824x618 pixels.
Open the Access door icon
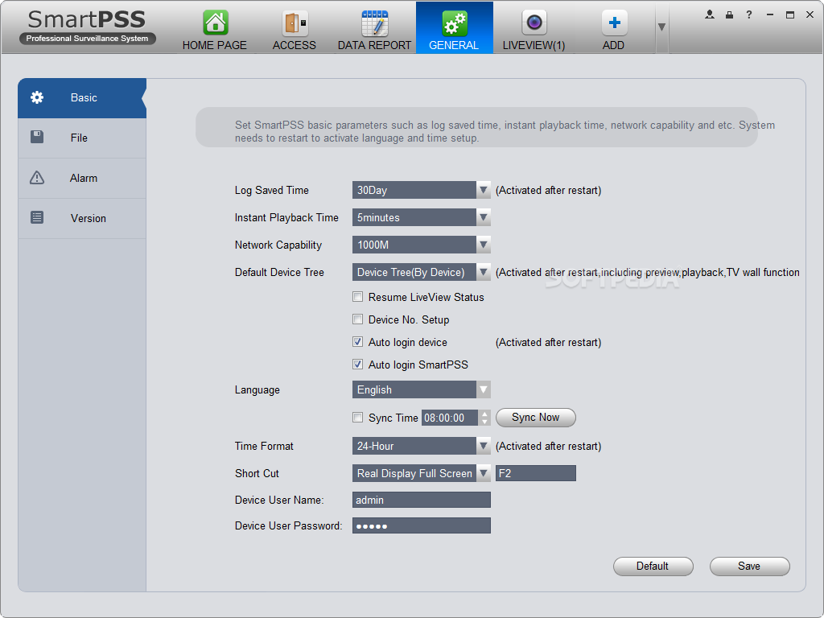tap(295, 23)
